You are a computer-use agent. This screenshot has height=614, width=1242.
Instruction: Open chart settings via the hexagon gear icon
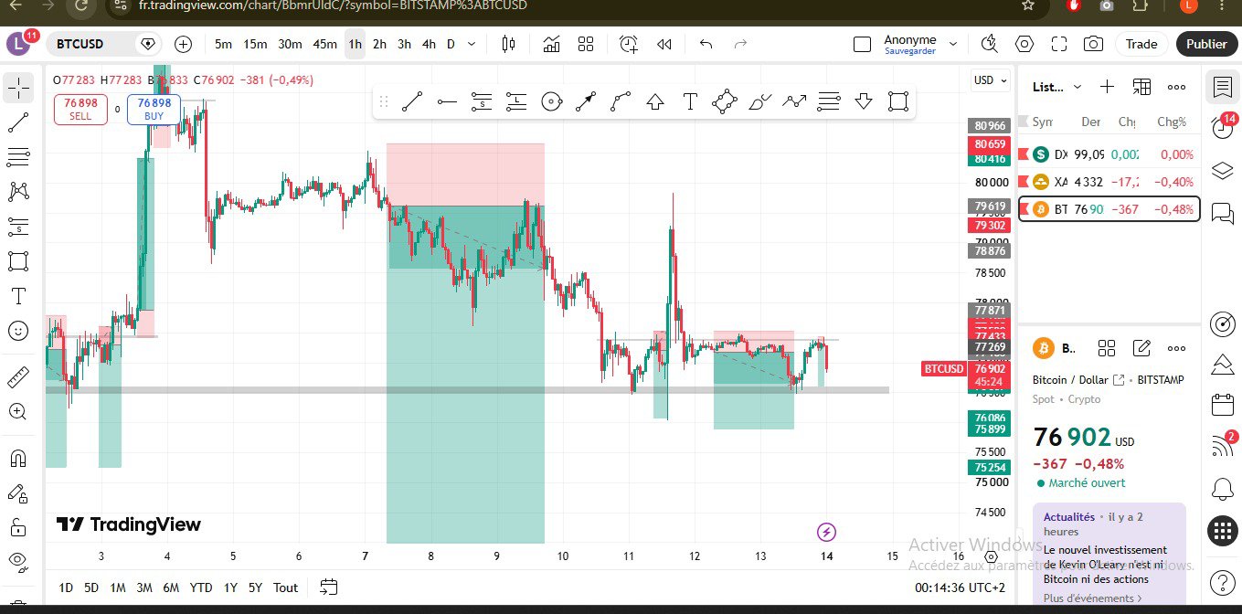pyautogui.click(x=1024, y=44)
